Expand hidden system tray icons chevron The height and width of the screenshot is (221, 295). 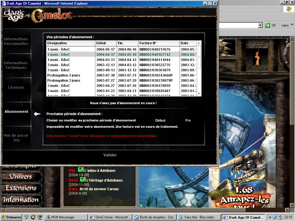point(270,217)
